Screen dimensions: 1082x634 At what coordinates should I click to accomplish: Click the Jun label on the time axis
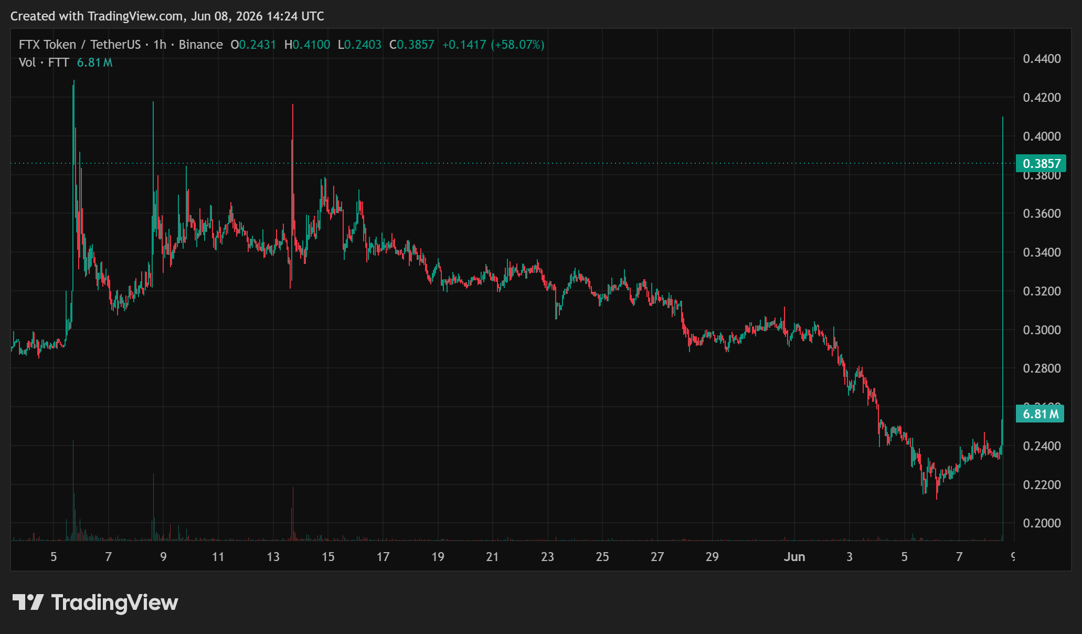794,557
